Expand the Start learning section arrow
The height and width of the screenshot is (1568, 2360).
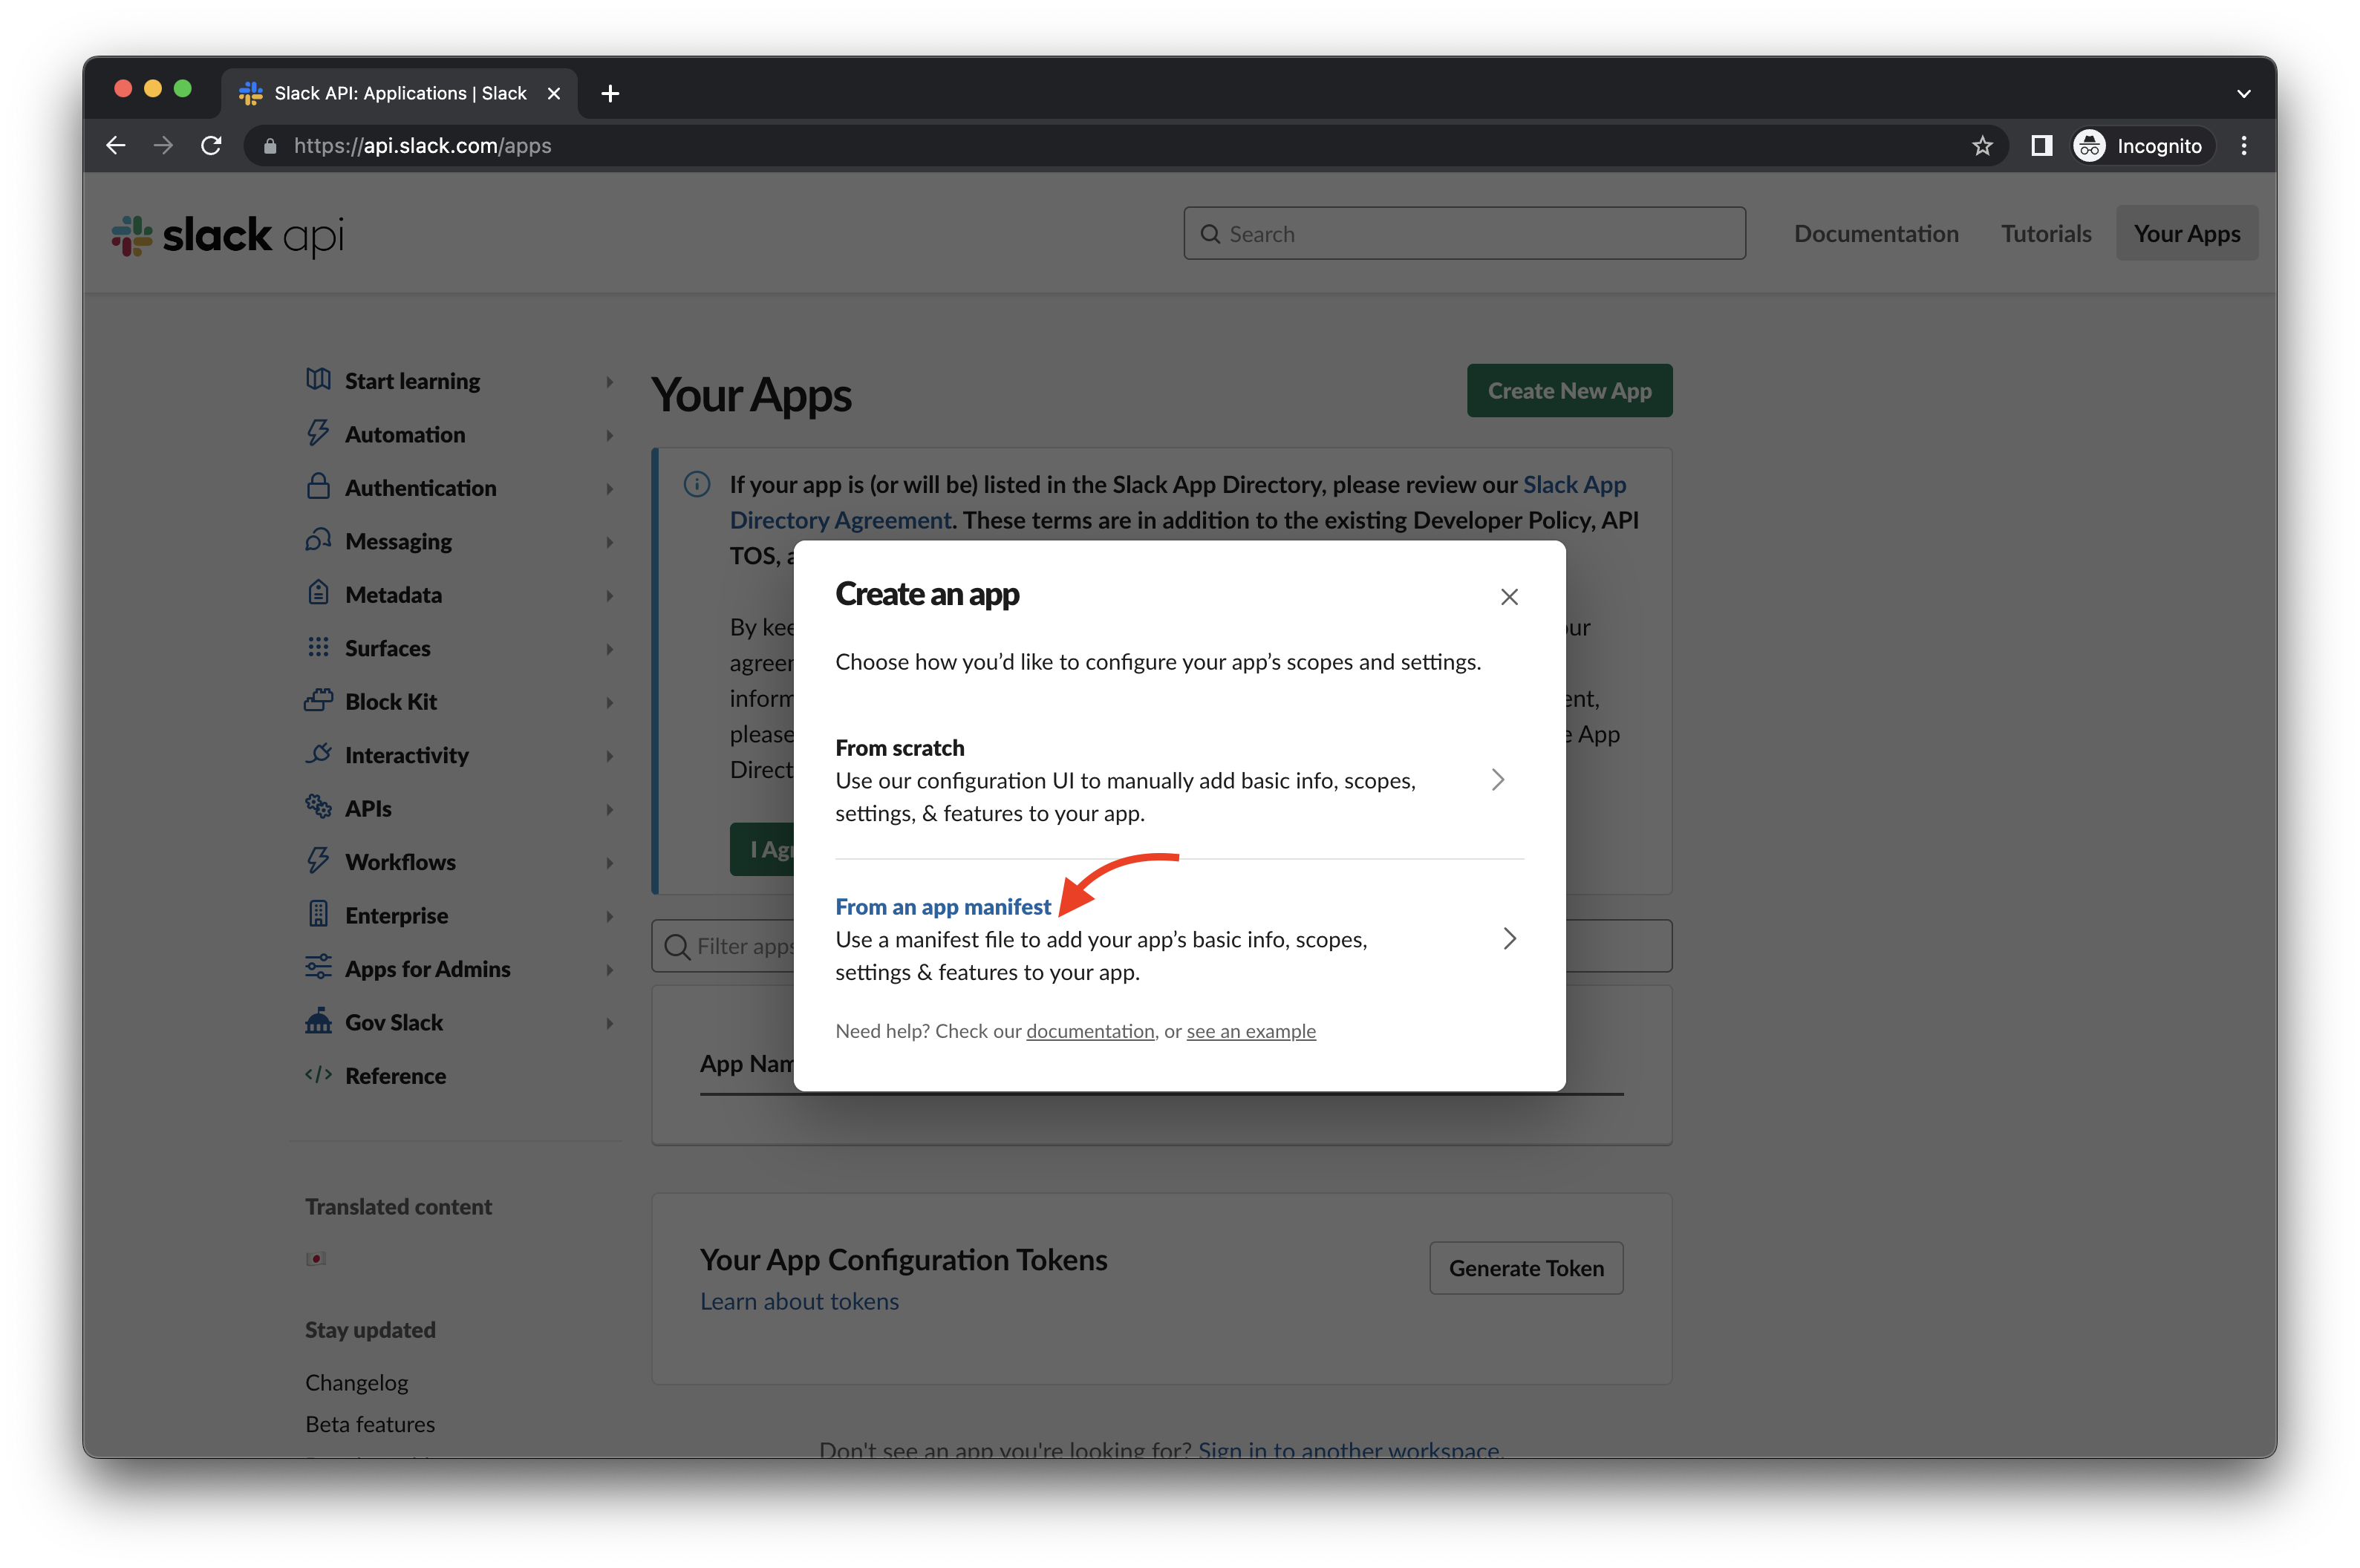pos(609,381)
